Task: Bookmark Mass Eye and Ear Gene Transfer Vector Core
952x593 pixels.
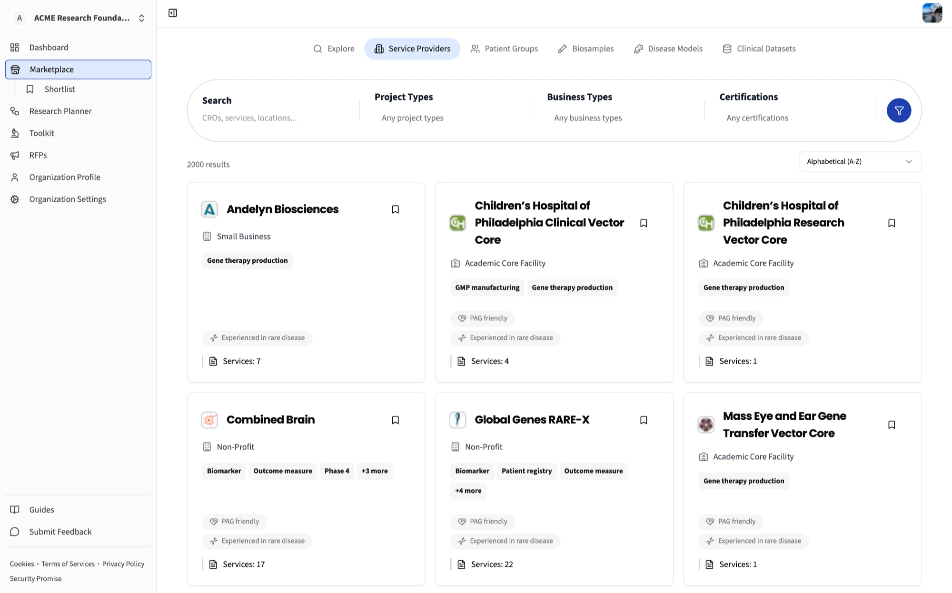Action: [x=892, y=425]
